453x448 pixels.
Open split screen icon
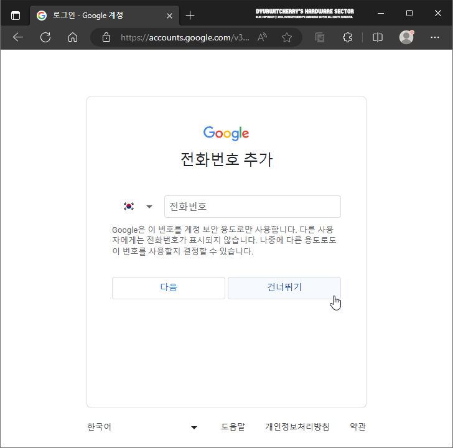pyautogui.click(x=378, y=37)
